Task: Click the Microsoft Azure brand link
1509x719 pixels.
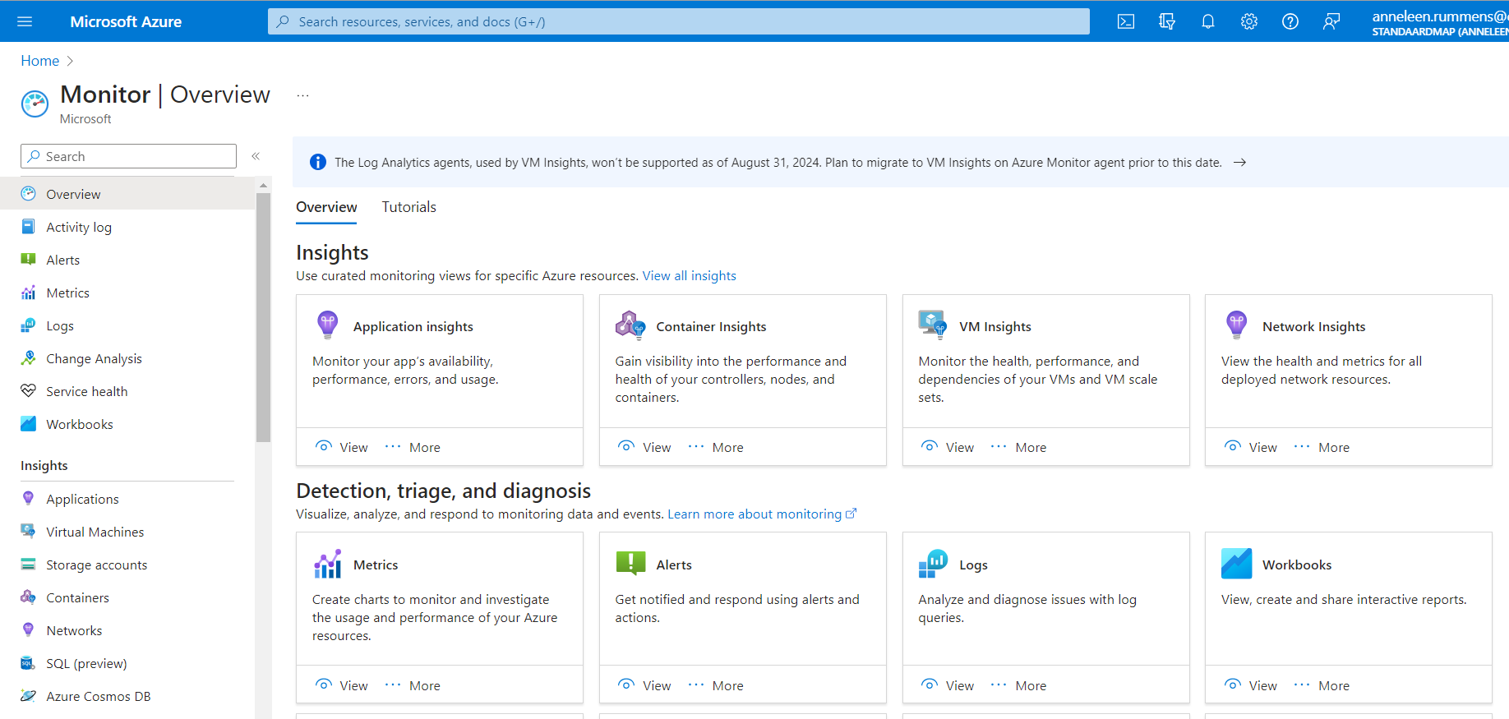Action: (126, 21)
